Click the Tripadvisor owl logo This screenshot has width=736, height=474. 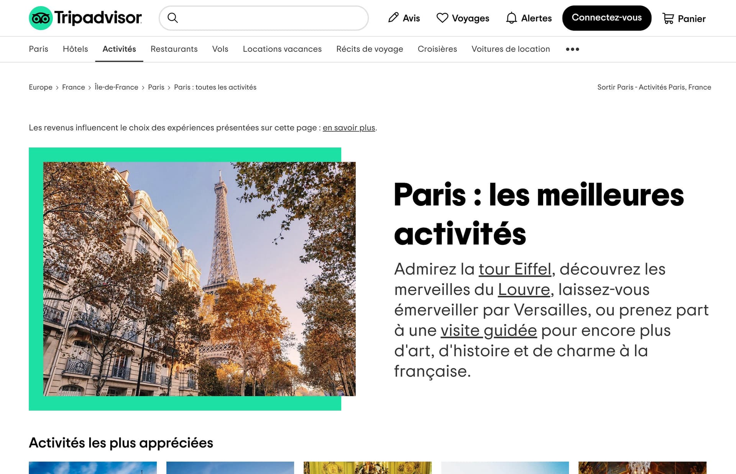tap(41, 18)
